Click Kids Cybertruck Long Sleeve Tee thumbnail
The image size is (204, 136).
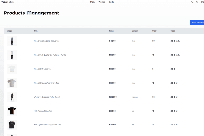coord(12,125)
